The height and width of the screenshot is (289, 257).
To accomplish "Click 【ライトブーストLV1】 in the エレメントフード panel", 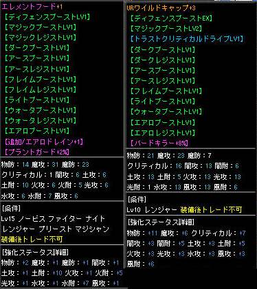I will click(37, 100).
